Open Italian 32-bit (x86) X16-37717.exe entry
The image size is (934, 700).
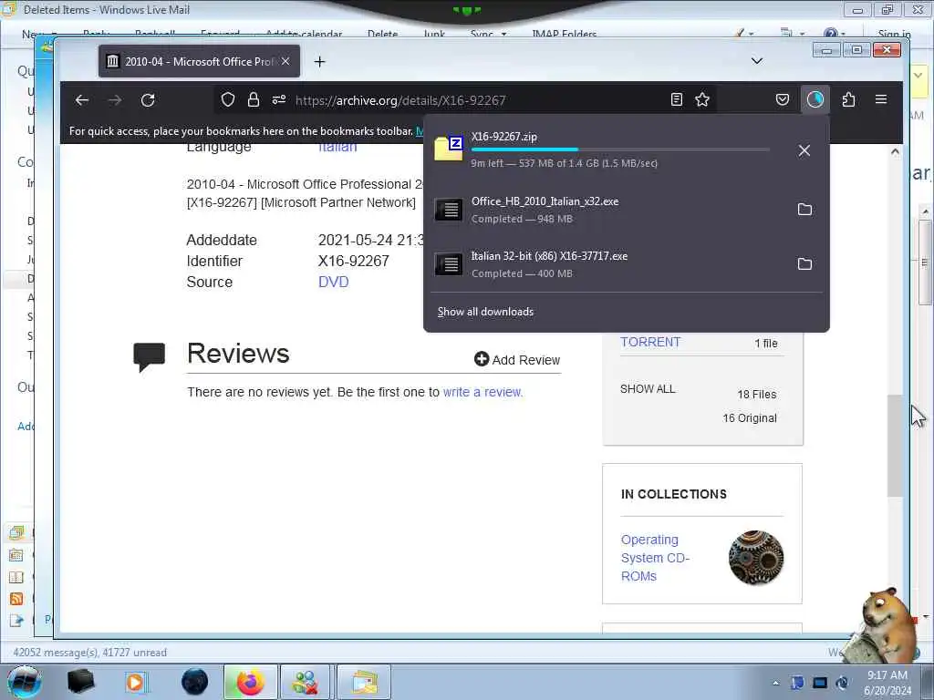pos(608,264)
